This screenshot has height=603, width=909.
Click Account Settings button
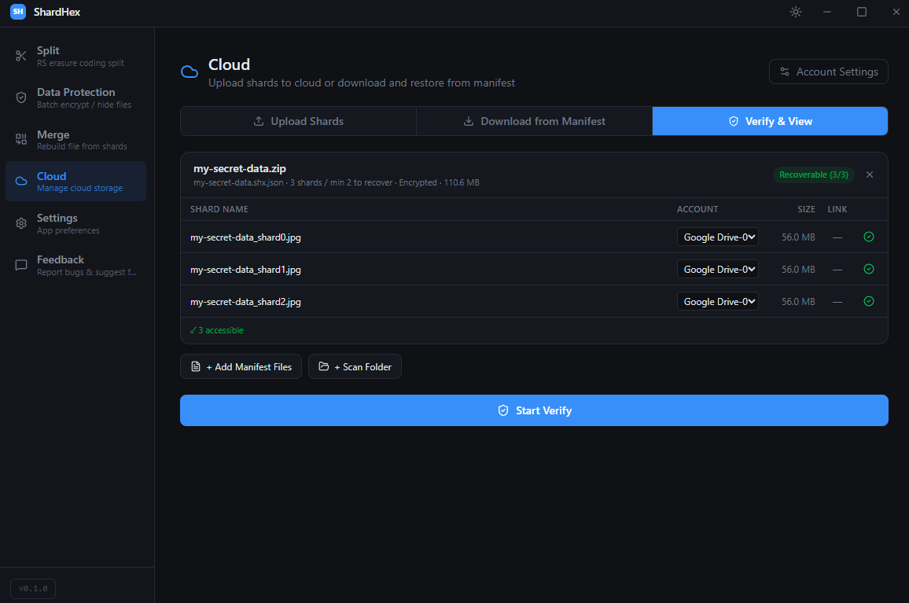[x=828, y=72]
